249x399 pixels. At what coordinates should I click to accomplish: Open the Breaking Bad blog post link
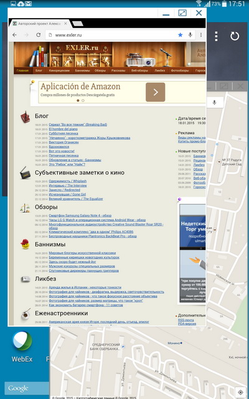(78, 125)
